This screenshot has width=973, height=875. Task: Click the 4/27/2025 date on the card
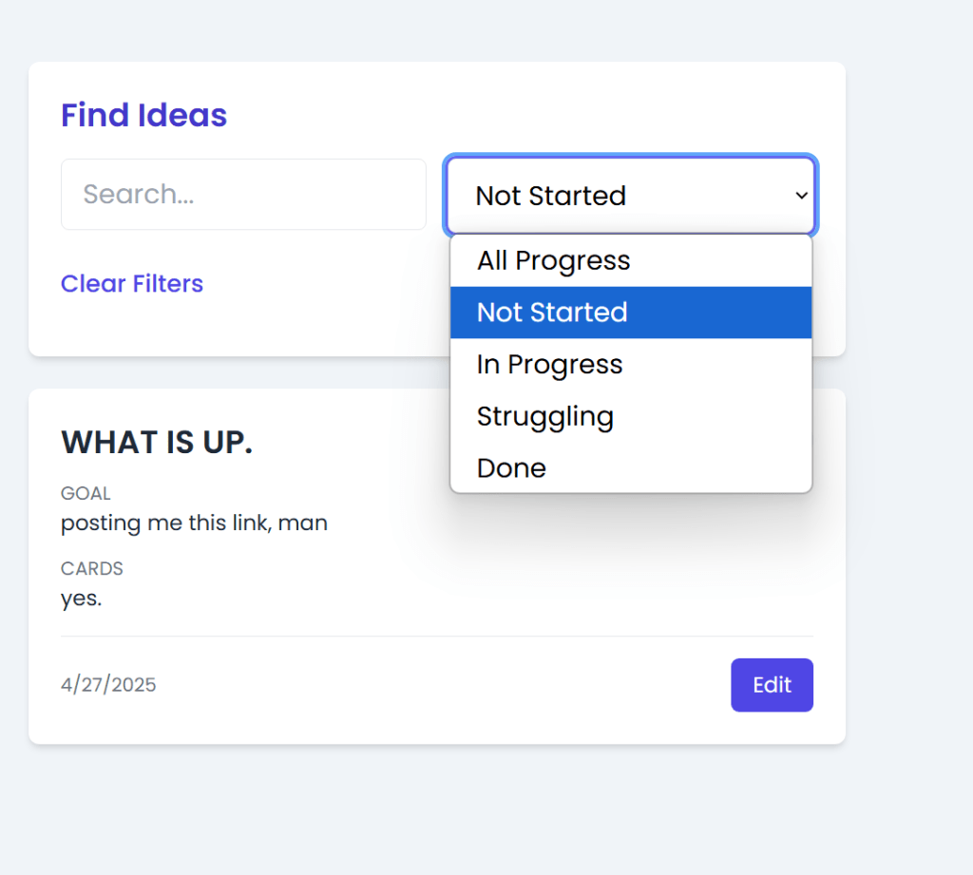tap(108, 685)
